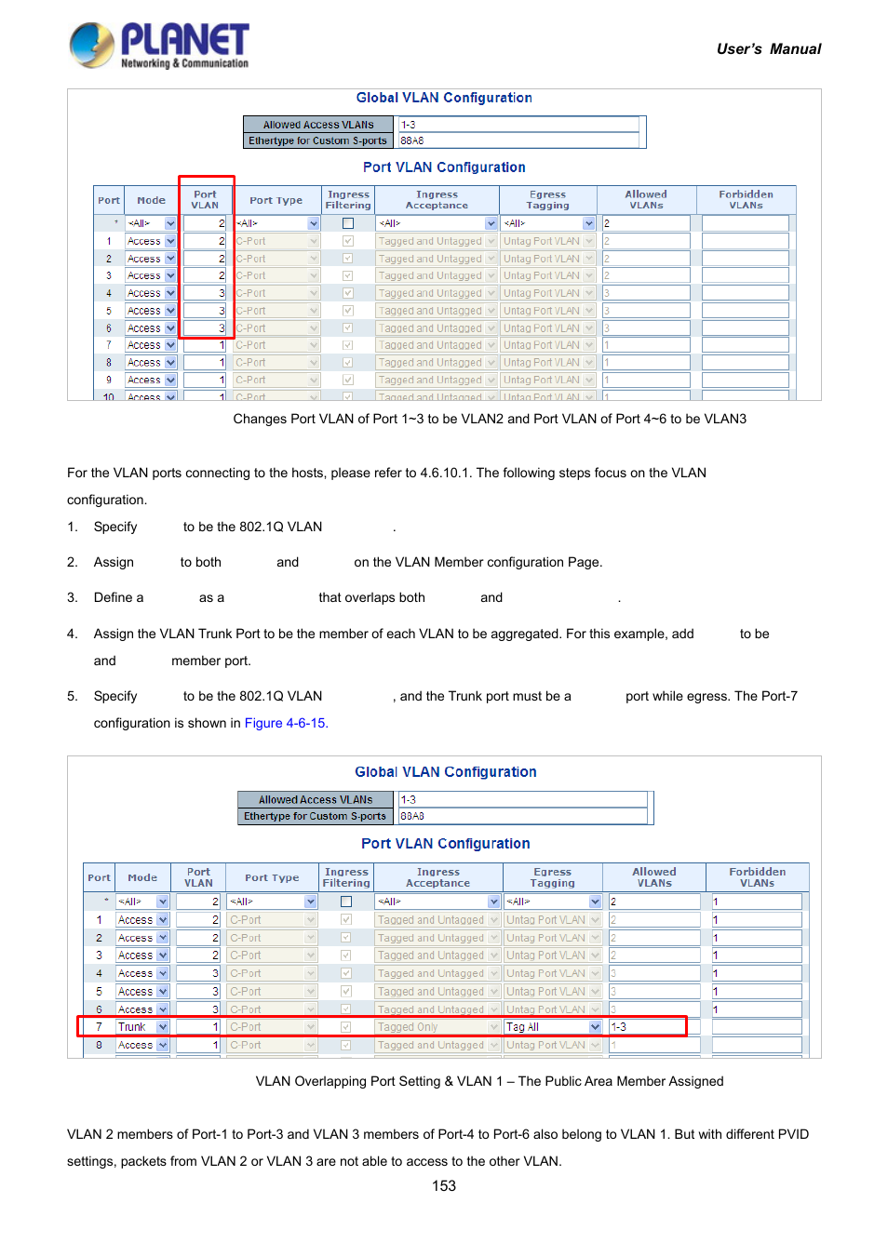Open the Tag All egress tagging dropdown

553,1027
